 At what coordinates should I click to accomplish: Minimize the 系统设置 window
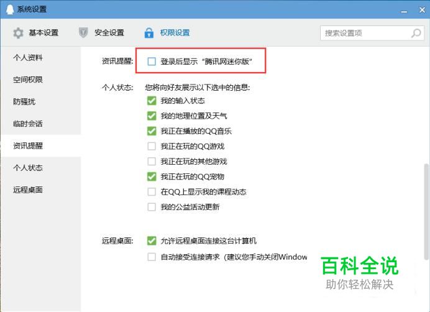(404, 11)
